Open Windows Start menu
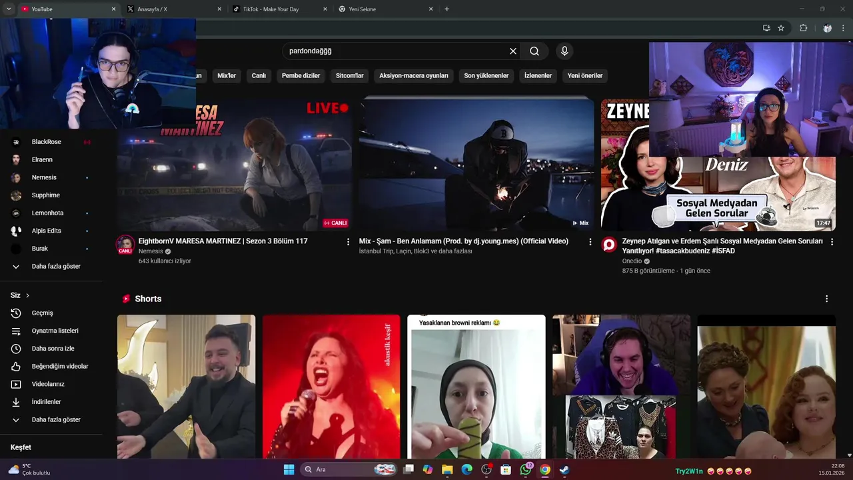This screenshot has height=480, width=853. (x=289, y=469)
